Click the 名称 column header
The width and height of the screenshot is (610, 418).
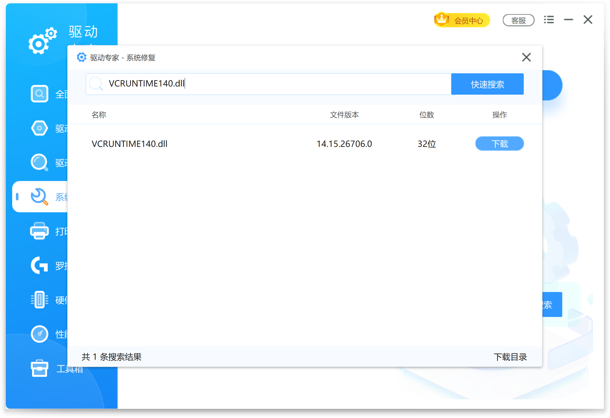pyautogui.click(x=99, y=114)
